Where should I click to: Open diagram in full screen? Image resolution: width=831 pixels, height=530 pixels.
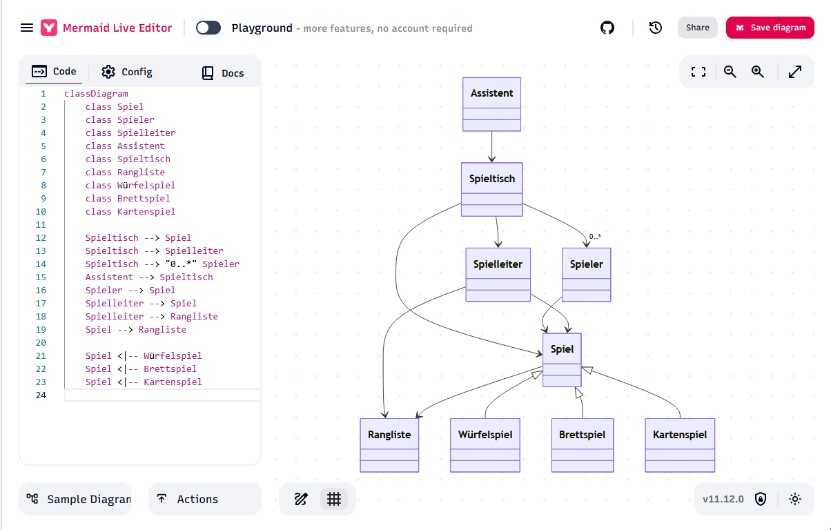click(x=795, y=72)
